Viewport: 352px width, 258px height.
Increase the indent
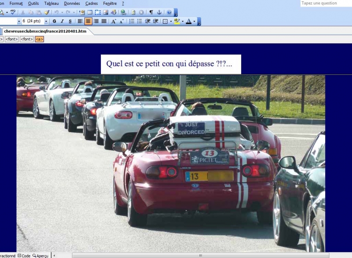tap(156, 21)
